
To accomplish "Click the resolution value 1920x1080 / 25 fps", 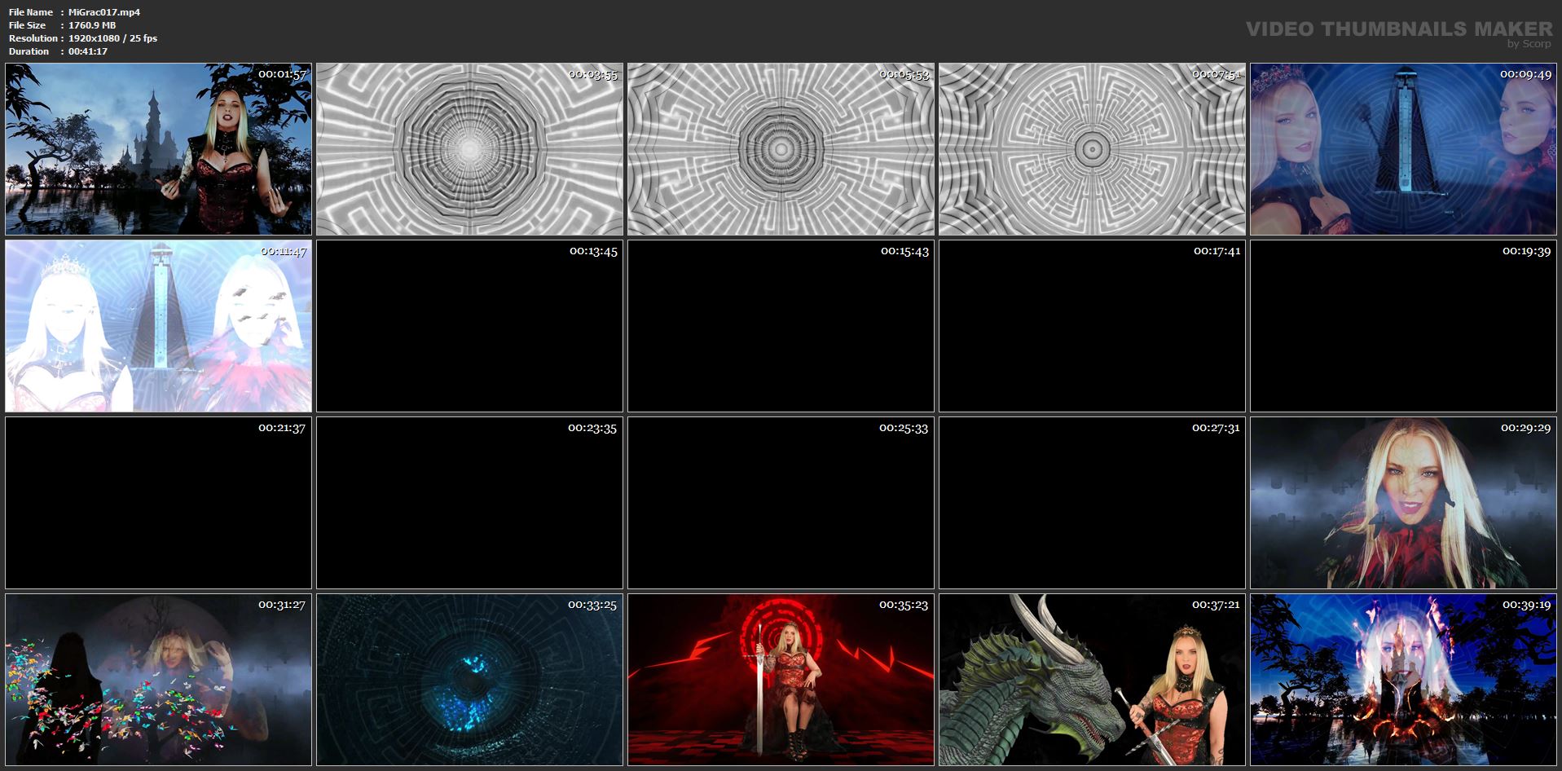I will click(112, 38).
